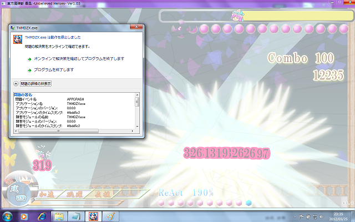Check online for solution and close program
The image size is (355, 222).
(79, 58)
